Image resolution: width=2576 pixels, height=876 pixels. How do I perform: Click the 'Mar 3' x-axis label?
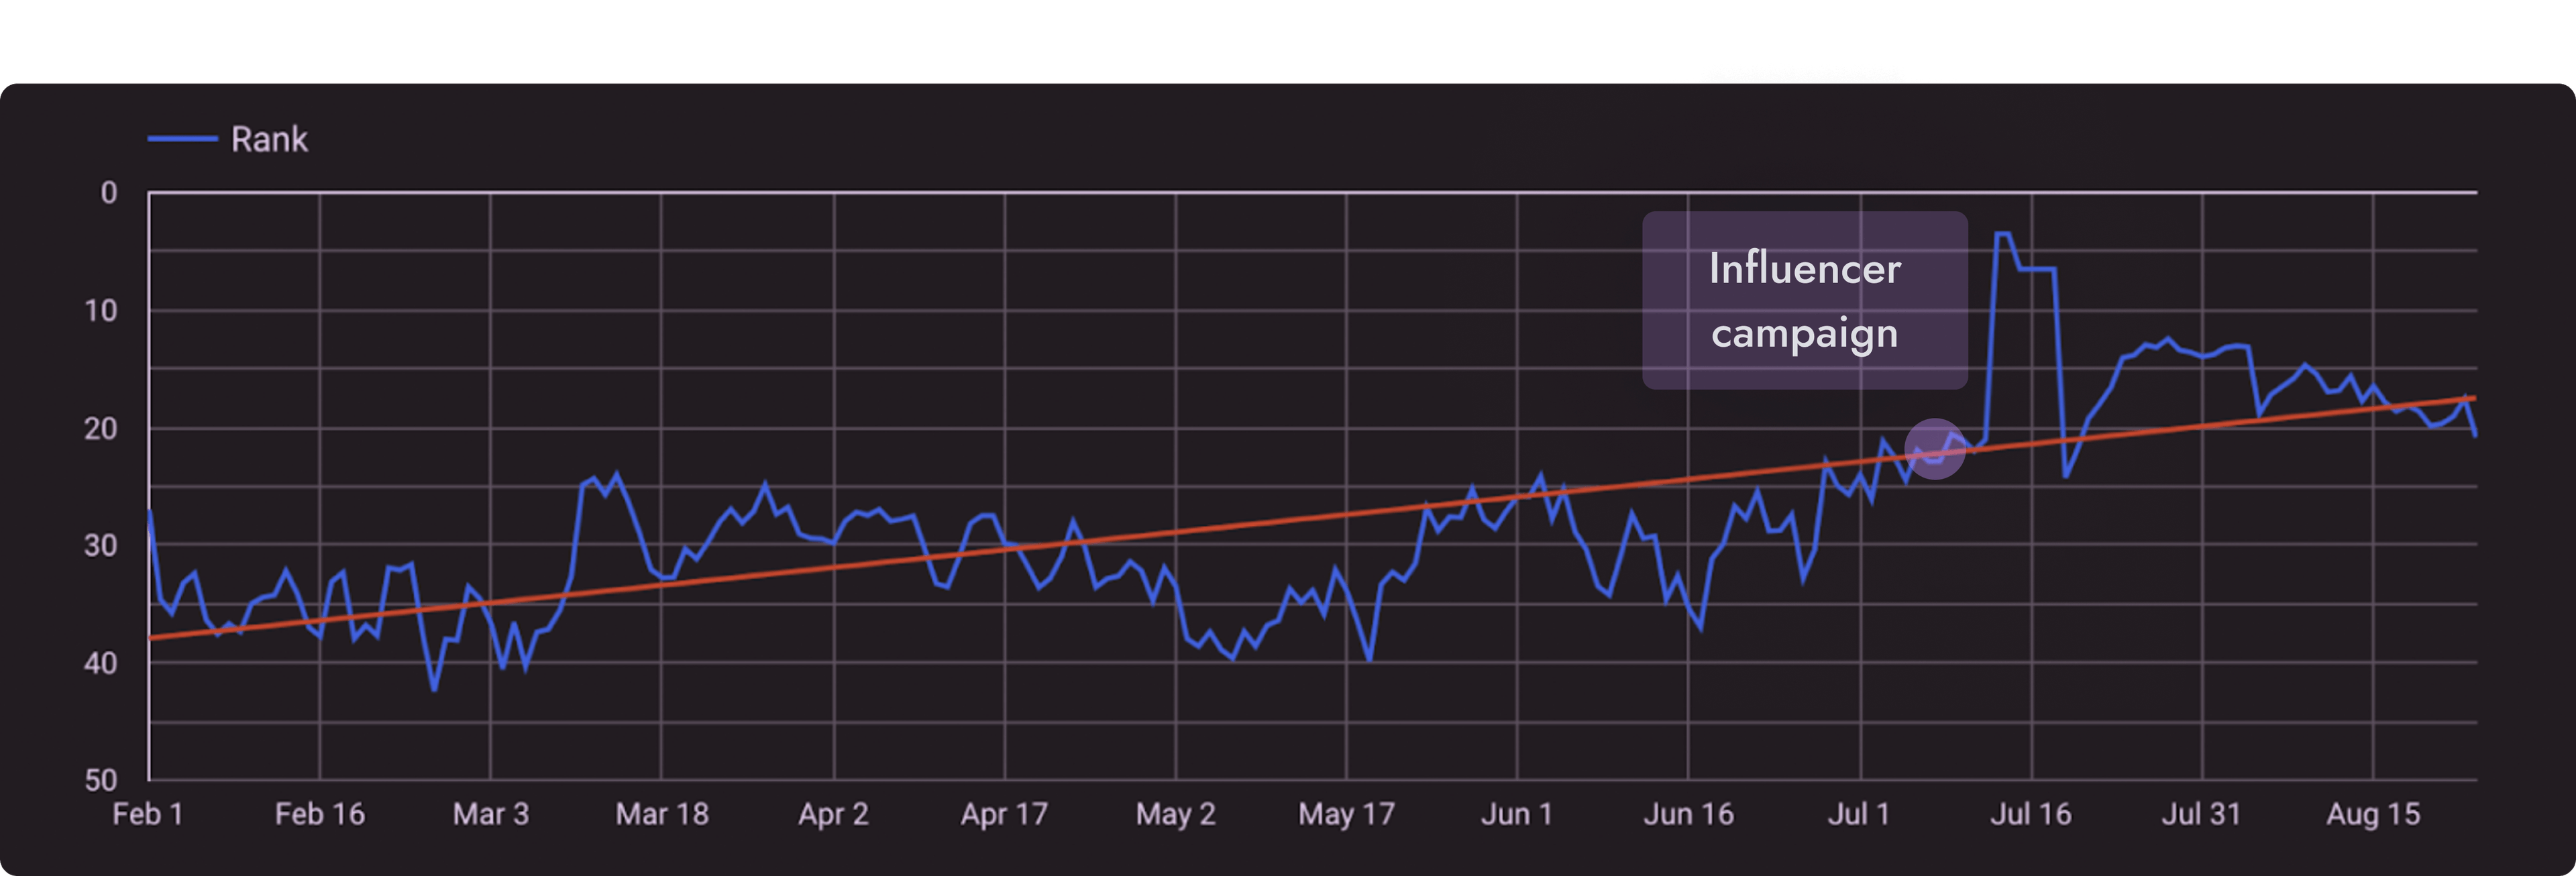click(x=490, y=814)
